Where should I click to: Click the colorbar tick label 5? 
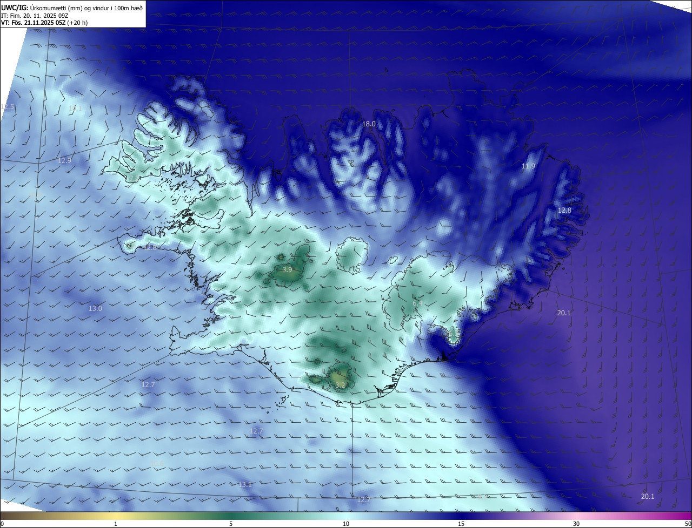point(231,524)
